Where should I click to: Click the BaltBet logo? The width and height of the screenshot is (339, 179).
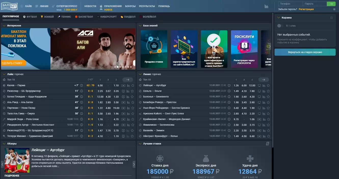9,6
